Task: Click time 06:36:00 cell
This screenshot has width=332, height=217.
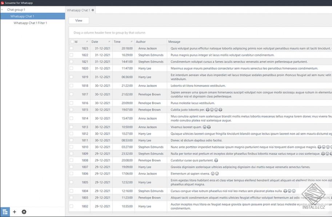Action: 127,77
